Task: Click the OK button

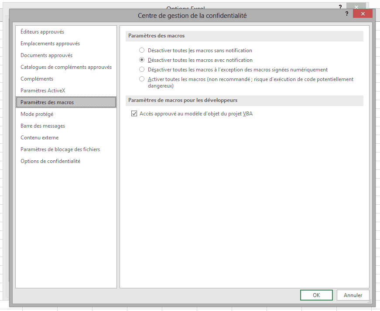Action: pyautogui.click(x=316, y=295)
